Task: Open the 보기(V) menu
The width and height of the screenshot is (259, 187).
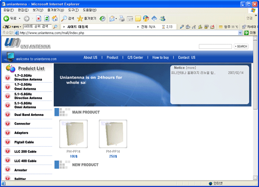Action: pyautogui.click(x=38, y=10)
